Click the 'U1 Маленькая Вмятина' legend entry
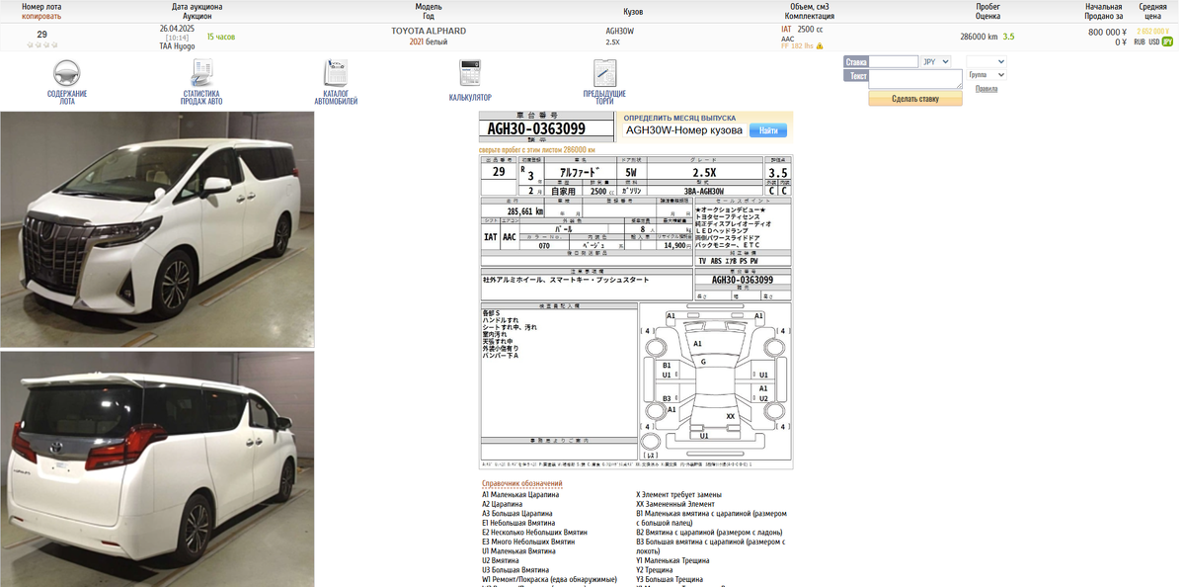This screenshot has height=587, width=1185. click(518, 551)
